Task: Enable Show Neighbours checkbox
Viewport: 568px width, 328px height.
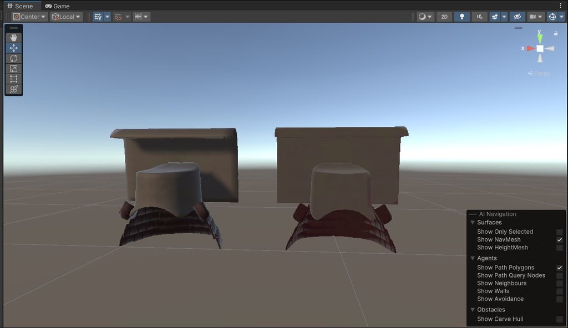Action: click(x=560, y=283)
